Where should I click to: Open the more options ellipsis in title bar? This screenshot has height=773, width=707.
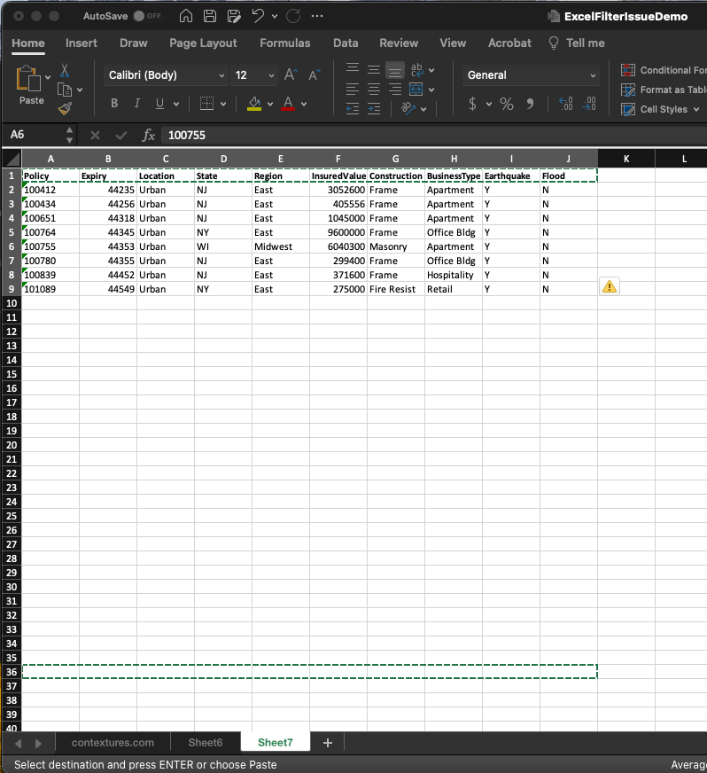point(317,16)
